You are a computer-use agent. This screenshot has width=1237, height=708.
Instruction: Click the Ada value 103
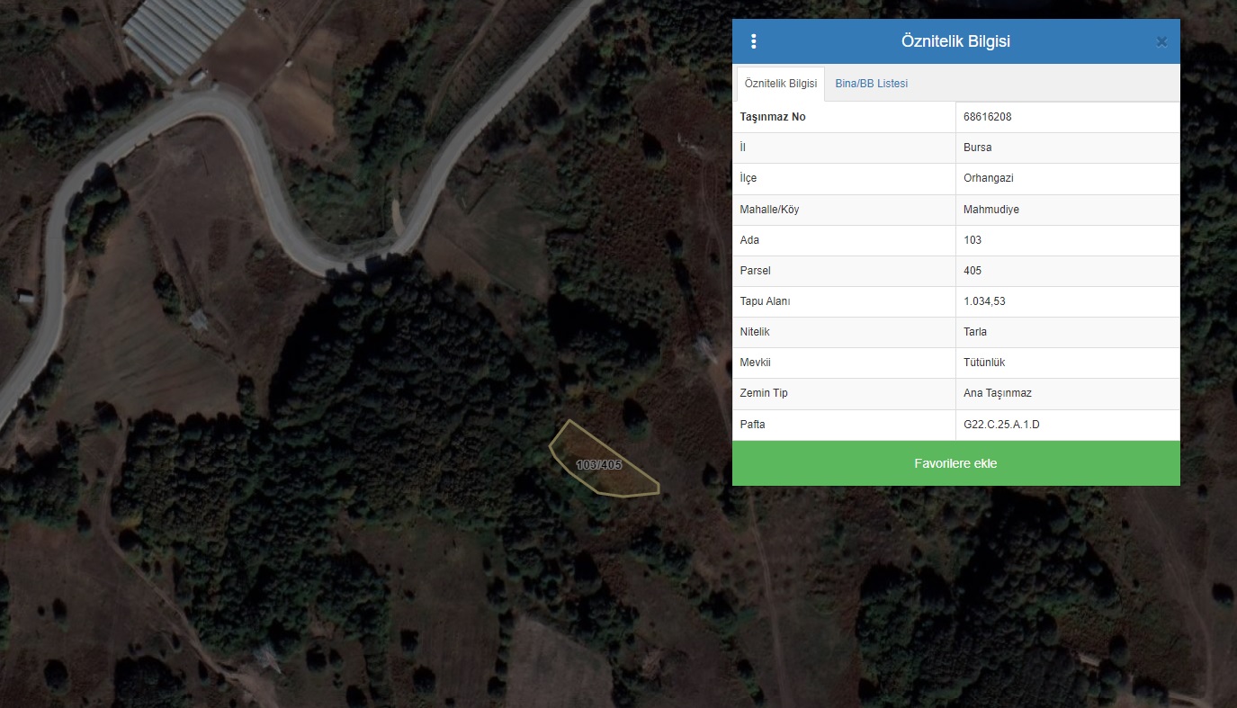[972, 240]
